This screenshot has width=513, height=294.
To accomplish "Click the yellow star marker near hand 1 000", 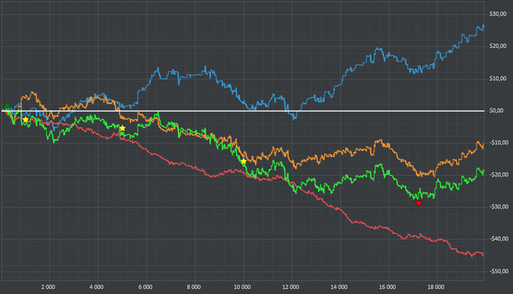I will pyautogui.click(x=25, y=119).
